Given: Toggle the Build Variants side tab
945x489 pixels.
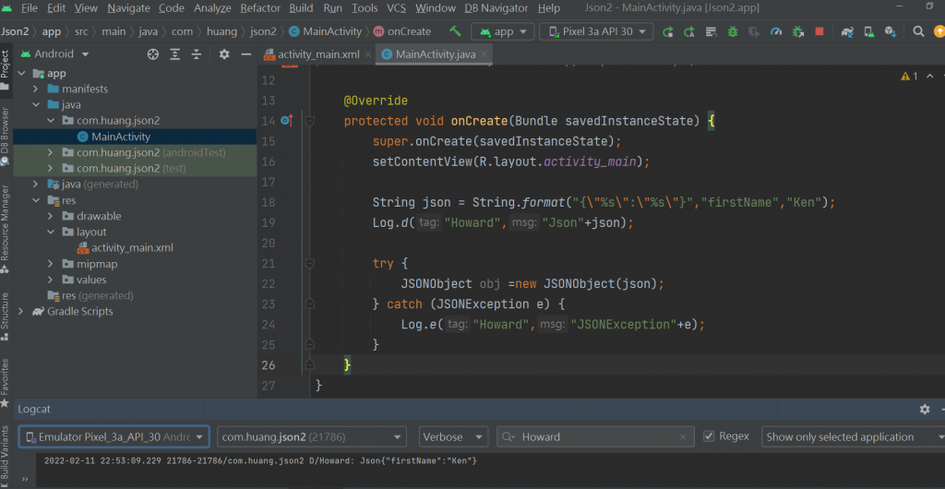Looking at the screenshot, I should [x=5, y=456].
